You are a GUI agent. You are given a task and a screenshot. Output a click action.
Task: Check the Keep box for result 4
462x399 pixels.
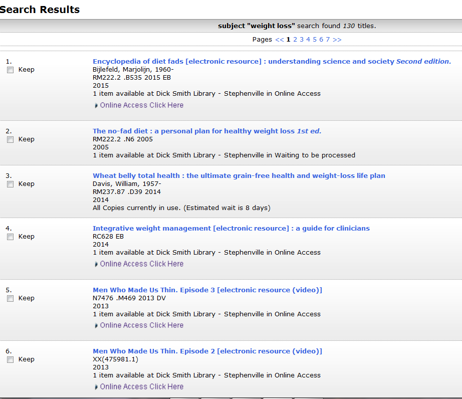click(11, 237)
